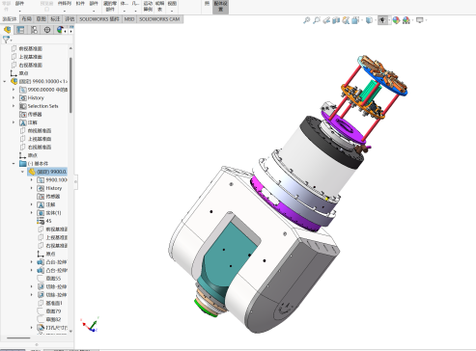Click the Previous View icon
Screen dimensions: 476x351
tap(326, 20)
